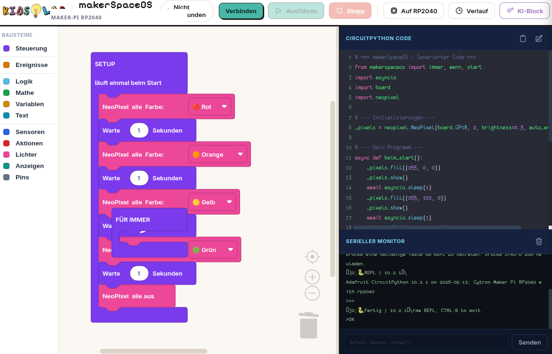The width and height of the screenshot is (552, 354).
Task: Open the Steuerung block category
Action: click(28, 49)
